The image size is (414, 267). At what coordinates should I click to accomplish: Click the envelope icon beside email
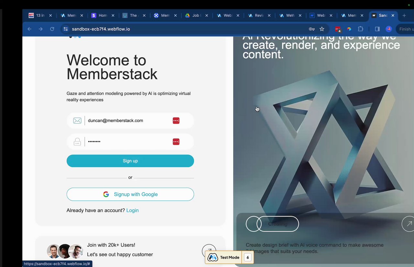tap(77, 121)
